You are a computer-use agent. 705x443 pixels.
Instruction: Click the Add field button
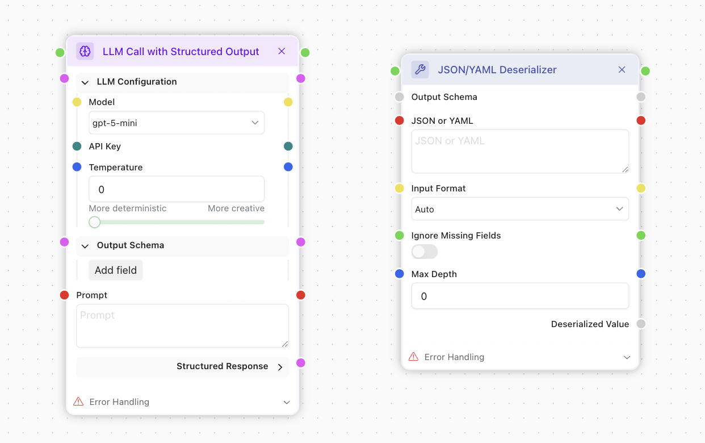point(116,270)
